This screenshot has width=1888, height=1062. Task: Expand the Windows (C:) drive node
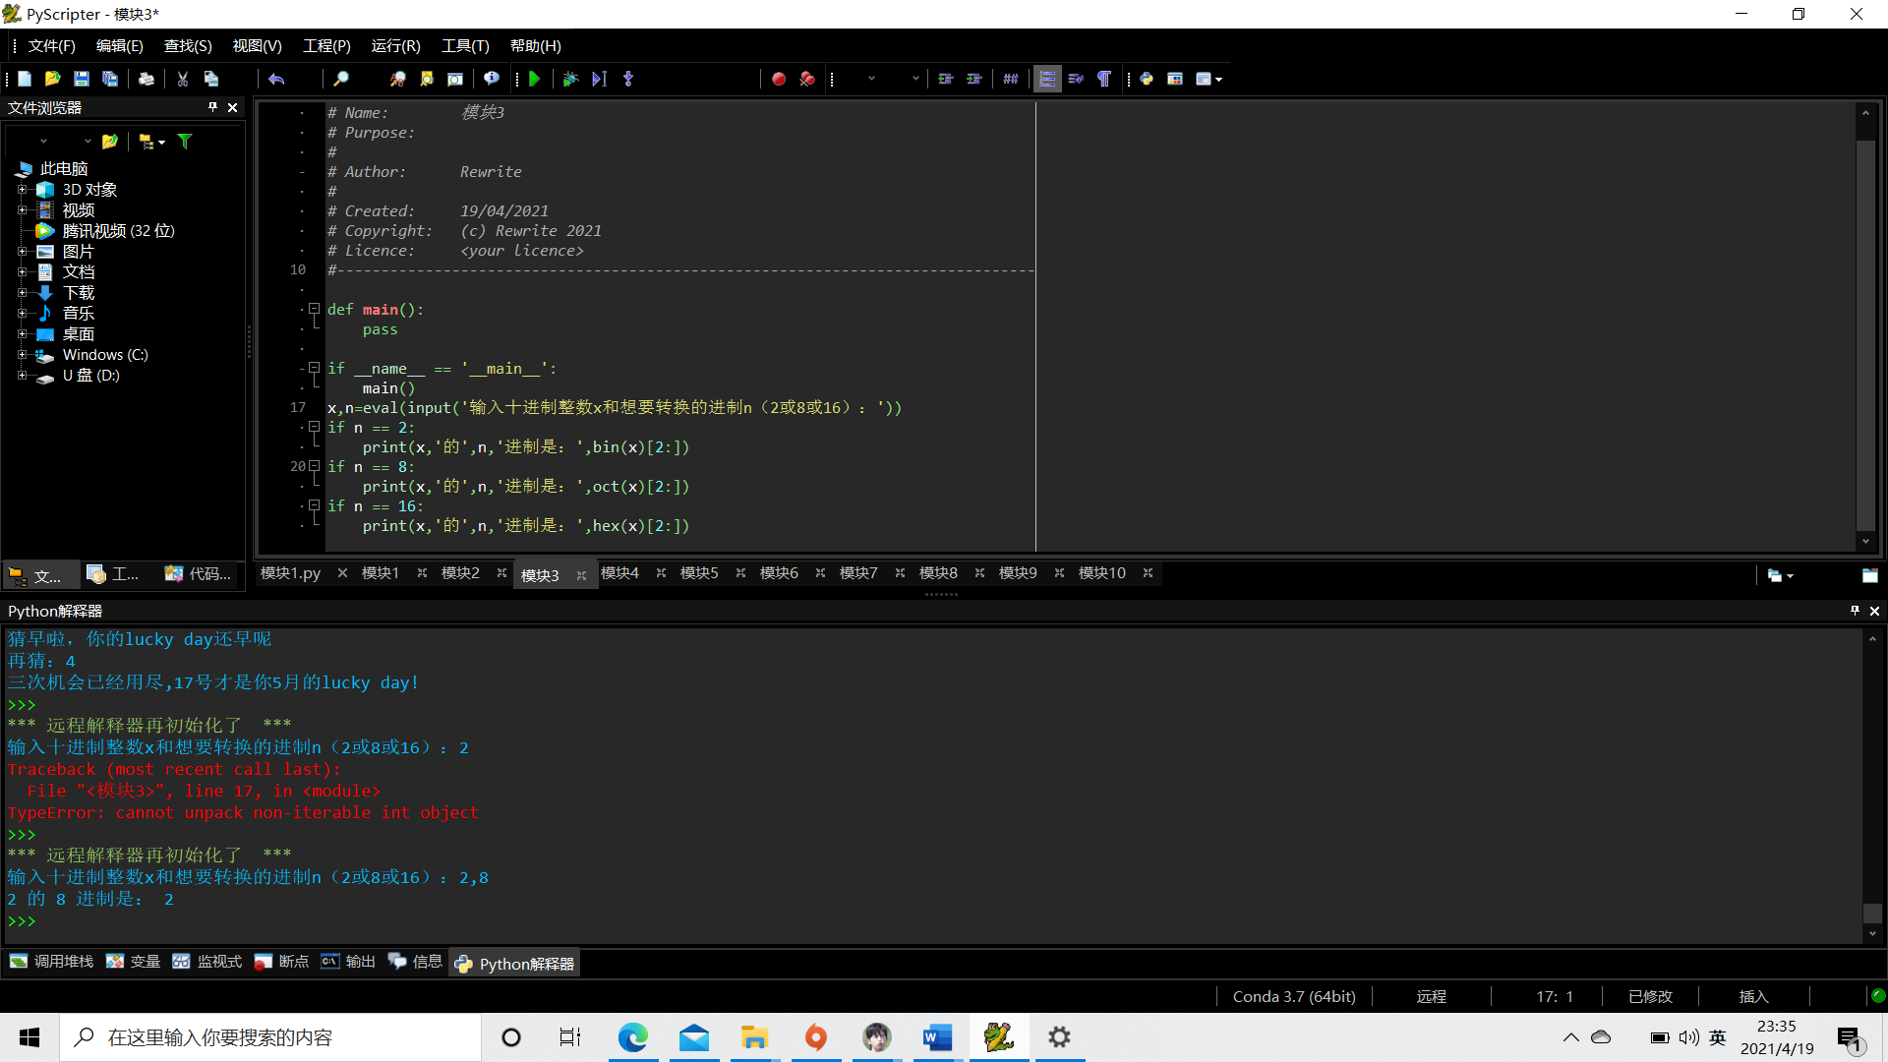[x=22, y=355]
